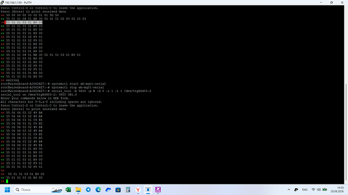Open the Windows Start menu

pos(8,189)
